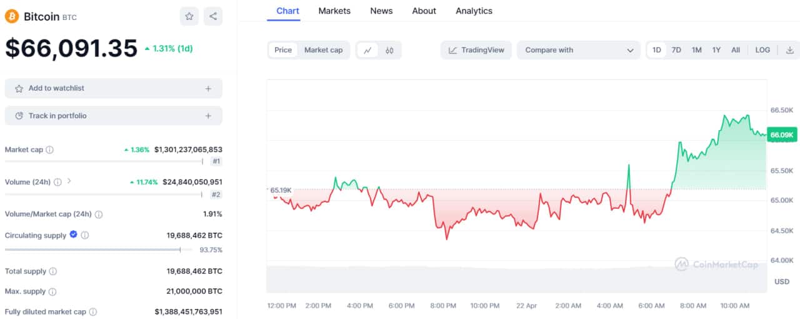The image size is (800, 319).
Task: Click the info icon beside Circulating supply
Action: pos(85,235)
